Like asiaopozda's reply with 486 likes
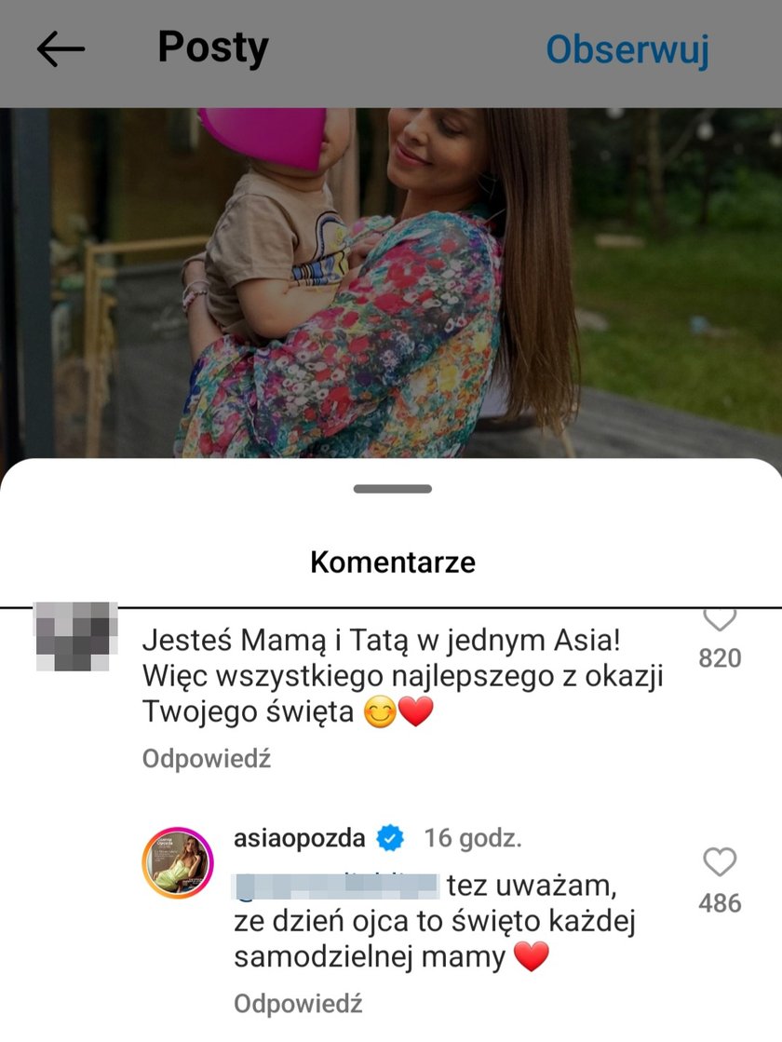This screenshot has width=782, height=1042. [720, 862]
